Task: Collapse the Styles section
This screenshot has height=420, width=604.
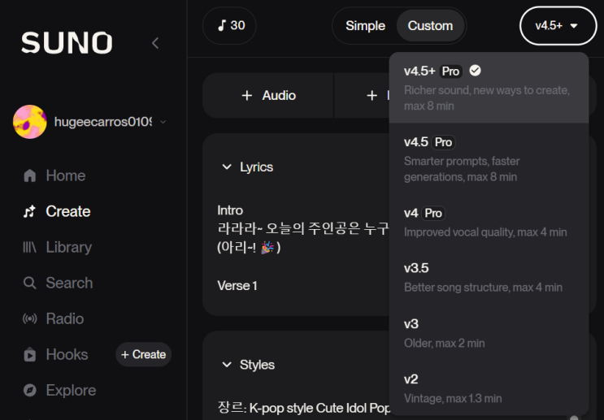Action: (x=227, y=365)
